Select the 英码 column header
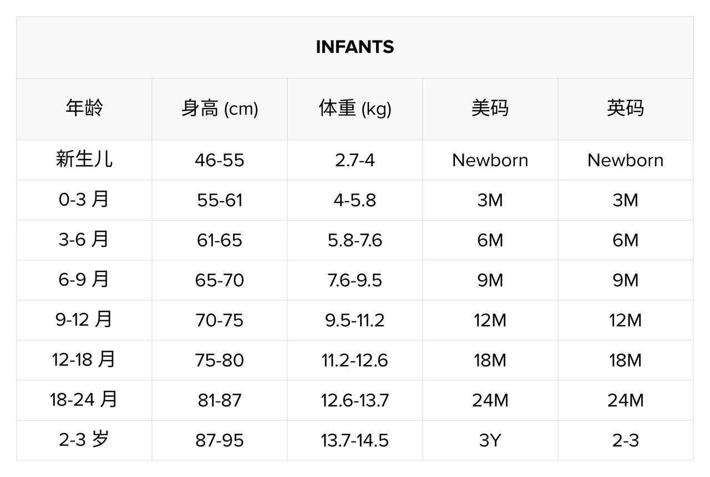The image size is (710, 477). (626, 108)
